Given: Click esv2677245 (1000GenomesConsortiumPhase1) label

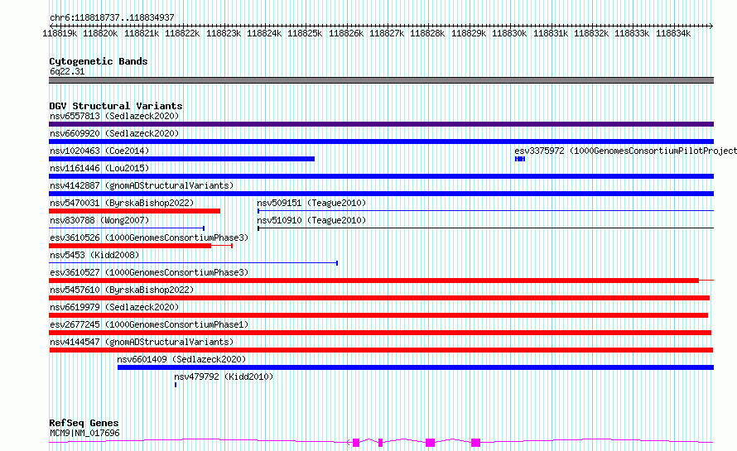Looking at the screenshot, I should [x=149, y=324].
